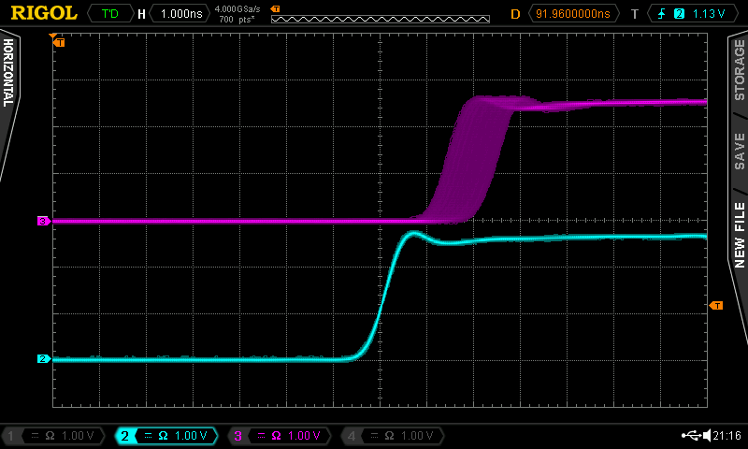Click the trigger source channel 2 badge
748x449 pixels.
coord(680,14)
